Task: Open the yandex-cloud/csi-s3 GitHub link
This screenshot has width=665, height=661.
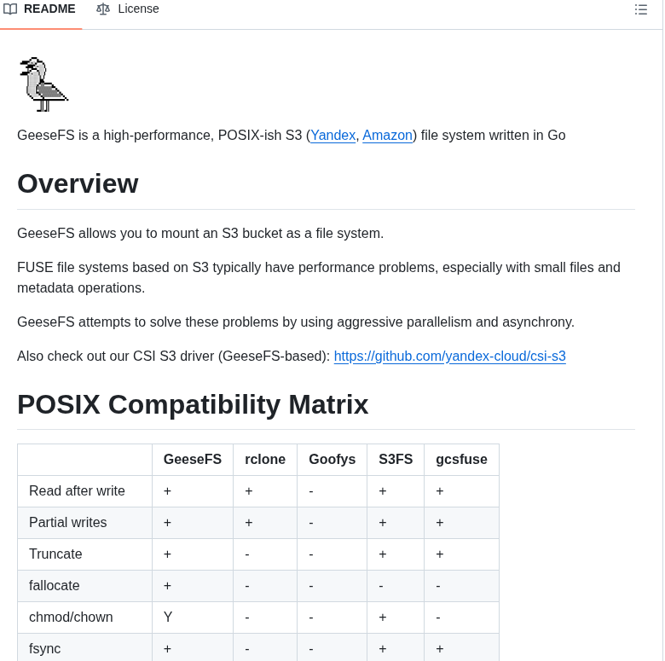Action: pos(449,357)
